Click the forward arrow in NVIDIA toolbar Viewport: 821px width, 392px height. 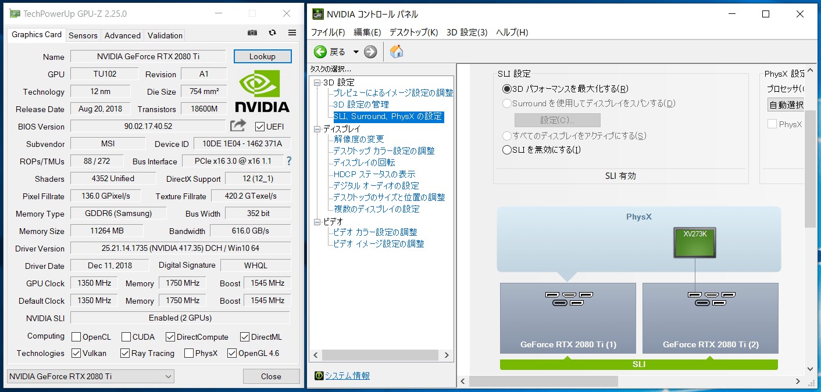coord(370,52)
